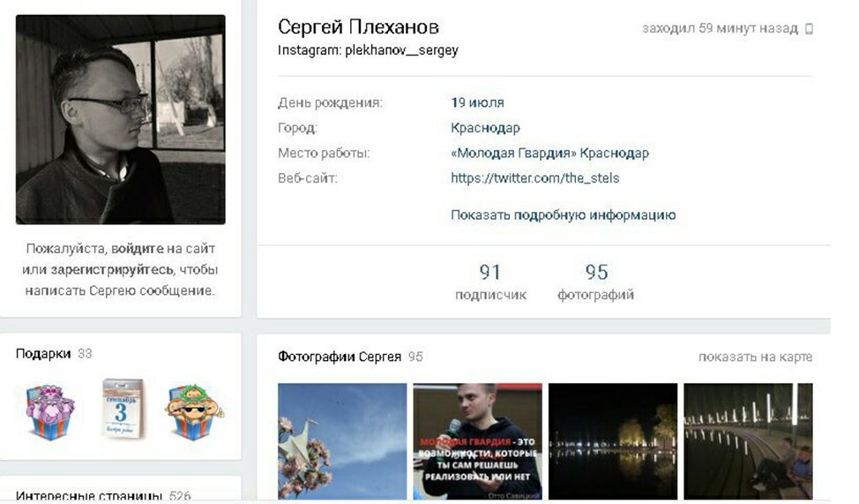Screen dimensions: 859x504
Task: Open the Подарки 33 section header
Action: click(x=54, y=354)
